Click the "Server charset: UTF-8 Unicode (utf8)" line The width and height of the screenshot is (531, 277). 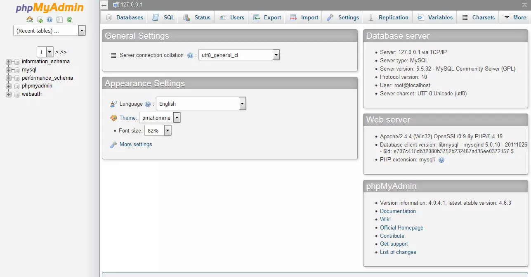(423, 94)
